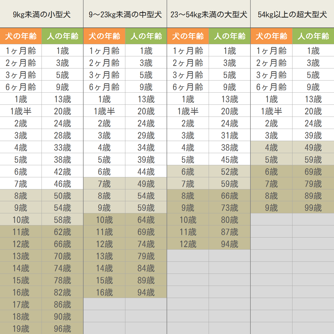Click the 17歳 dog age cell

click(x=21, y=304)
